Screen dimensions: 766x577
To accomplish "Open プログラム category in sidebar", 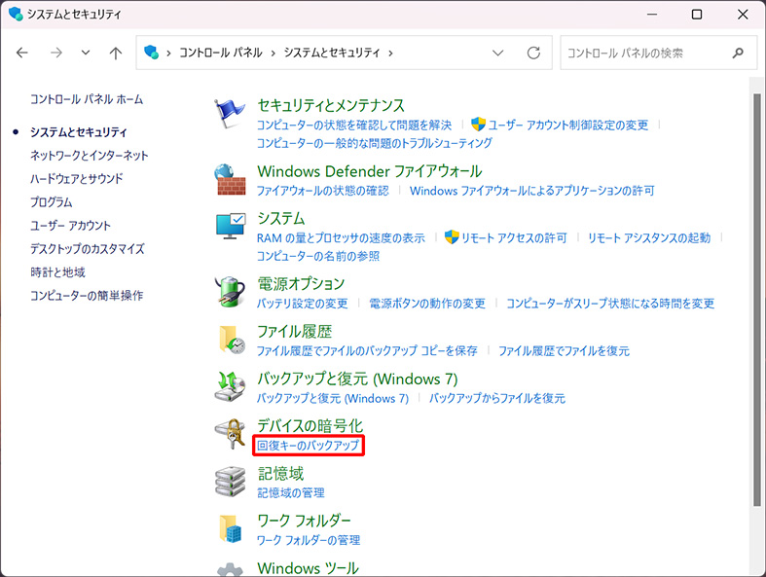I will [x=52, y=202].
